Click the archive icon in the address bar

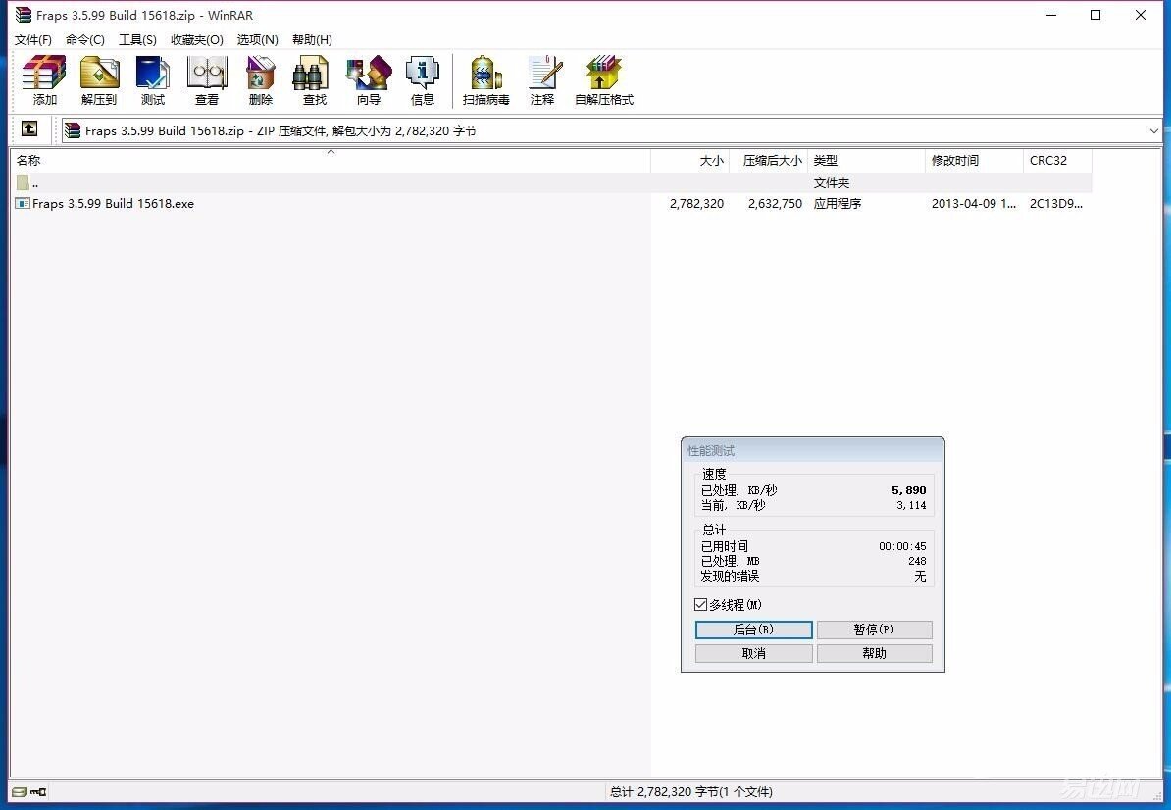pyautogui.click(x=73, y=130)
